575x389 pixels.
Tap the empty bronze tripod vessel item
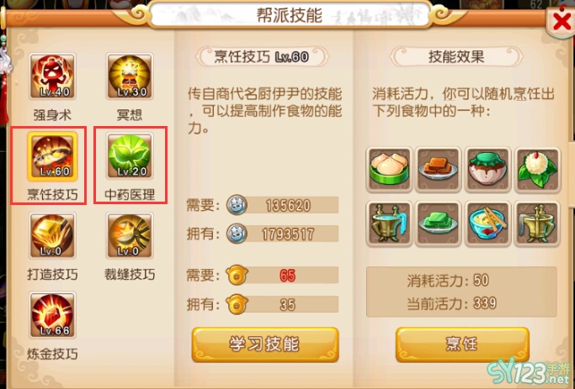(x=537, y=223)
